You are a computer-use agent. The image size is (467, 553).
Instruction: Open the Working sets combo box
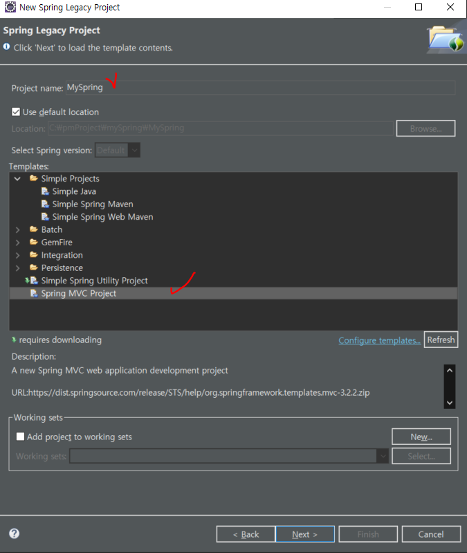[229, 456]
